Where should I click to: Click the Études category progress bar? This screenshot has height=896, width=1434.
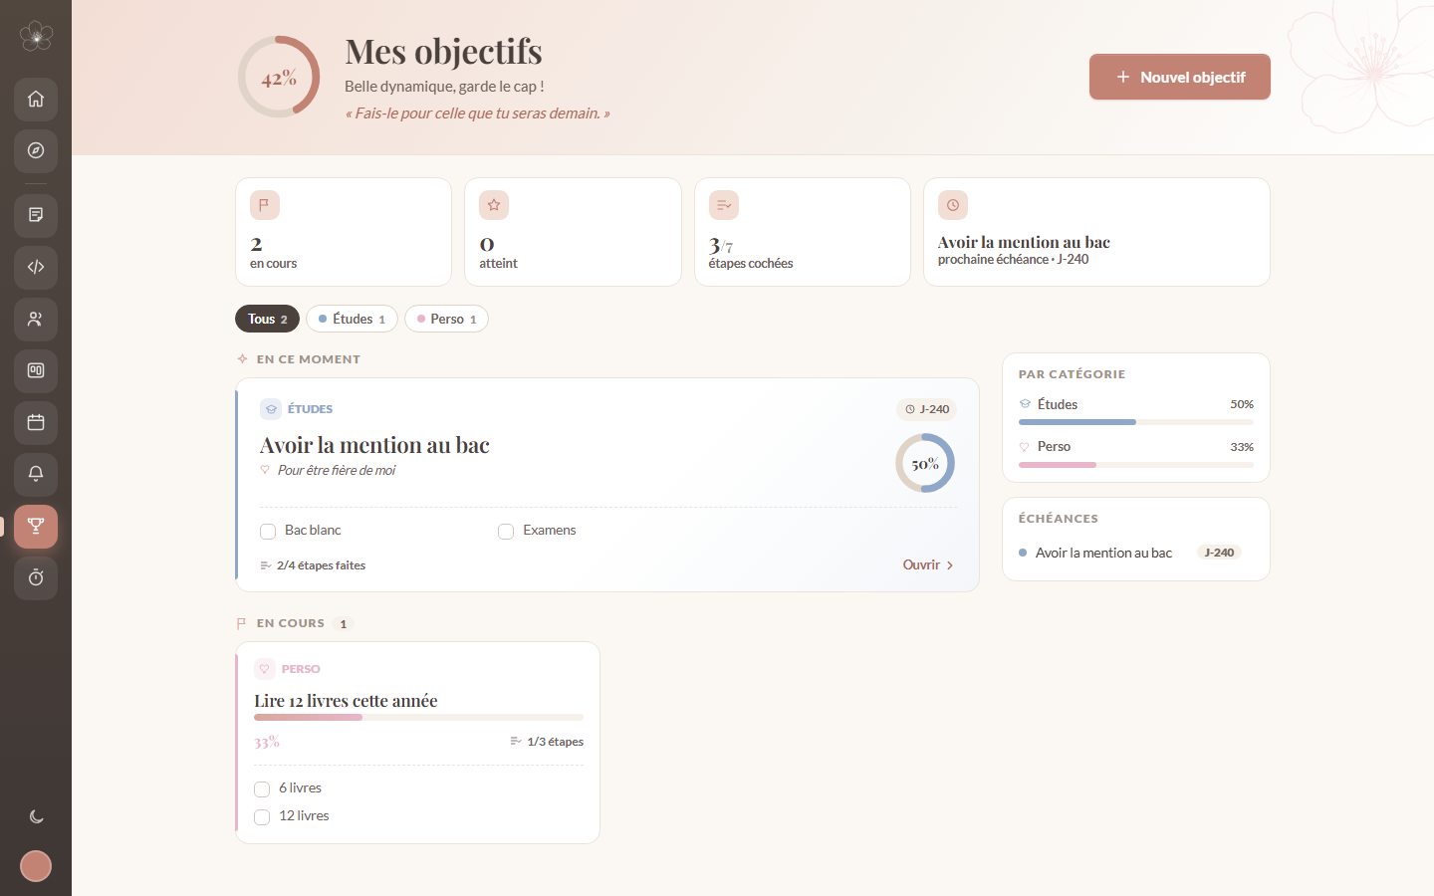[1136, 422]
